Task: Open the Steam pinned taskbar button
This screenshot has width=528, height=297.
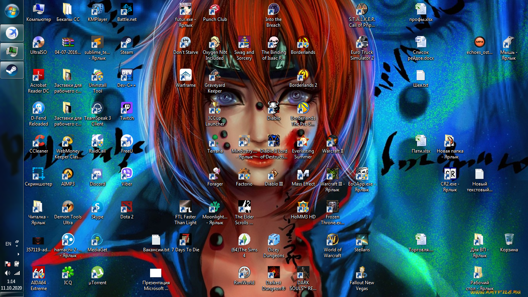Action: pos(12,70)
